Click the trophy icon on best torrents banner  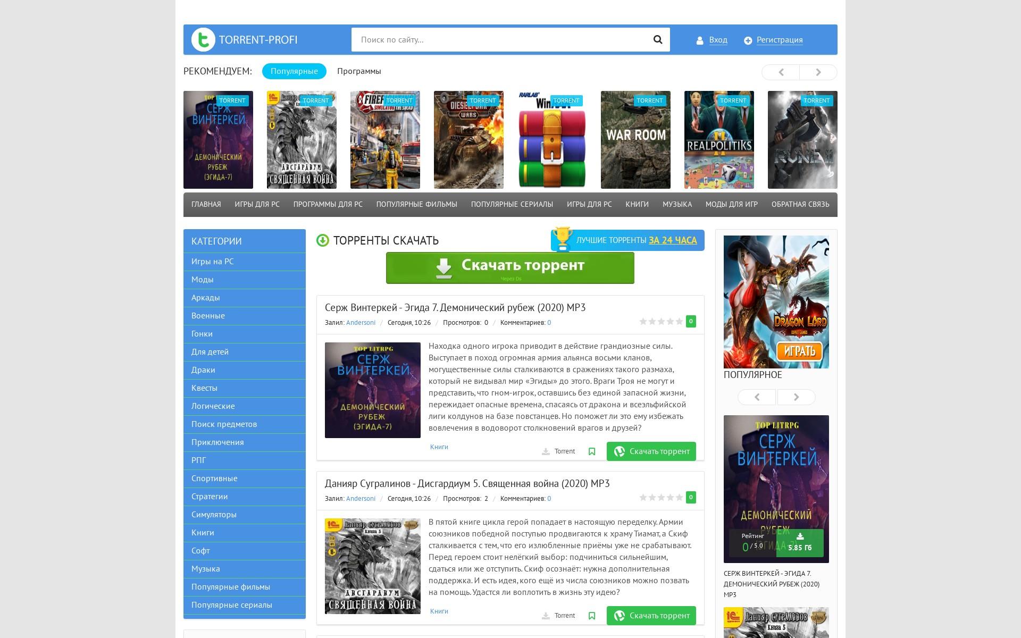pos(562,239)
